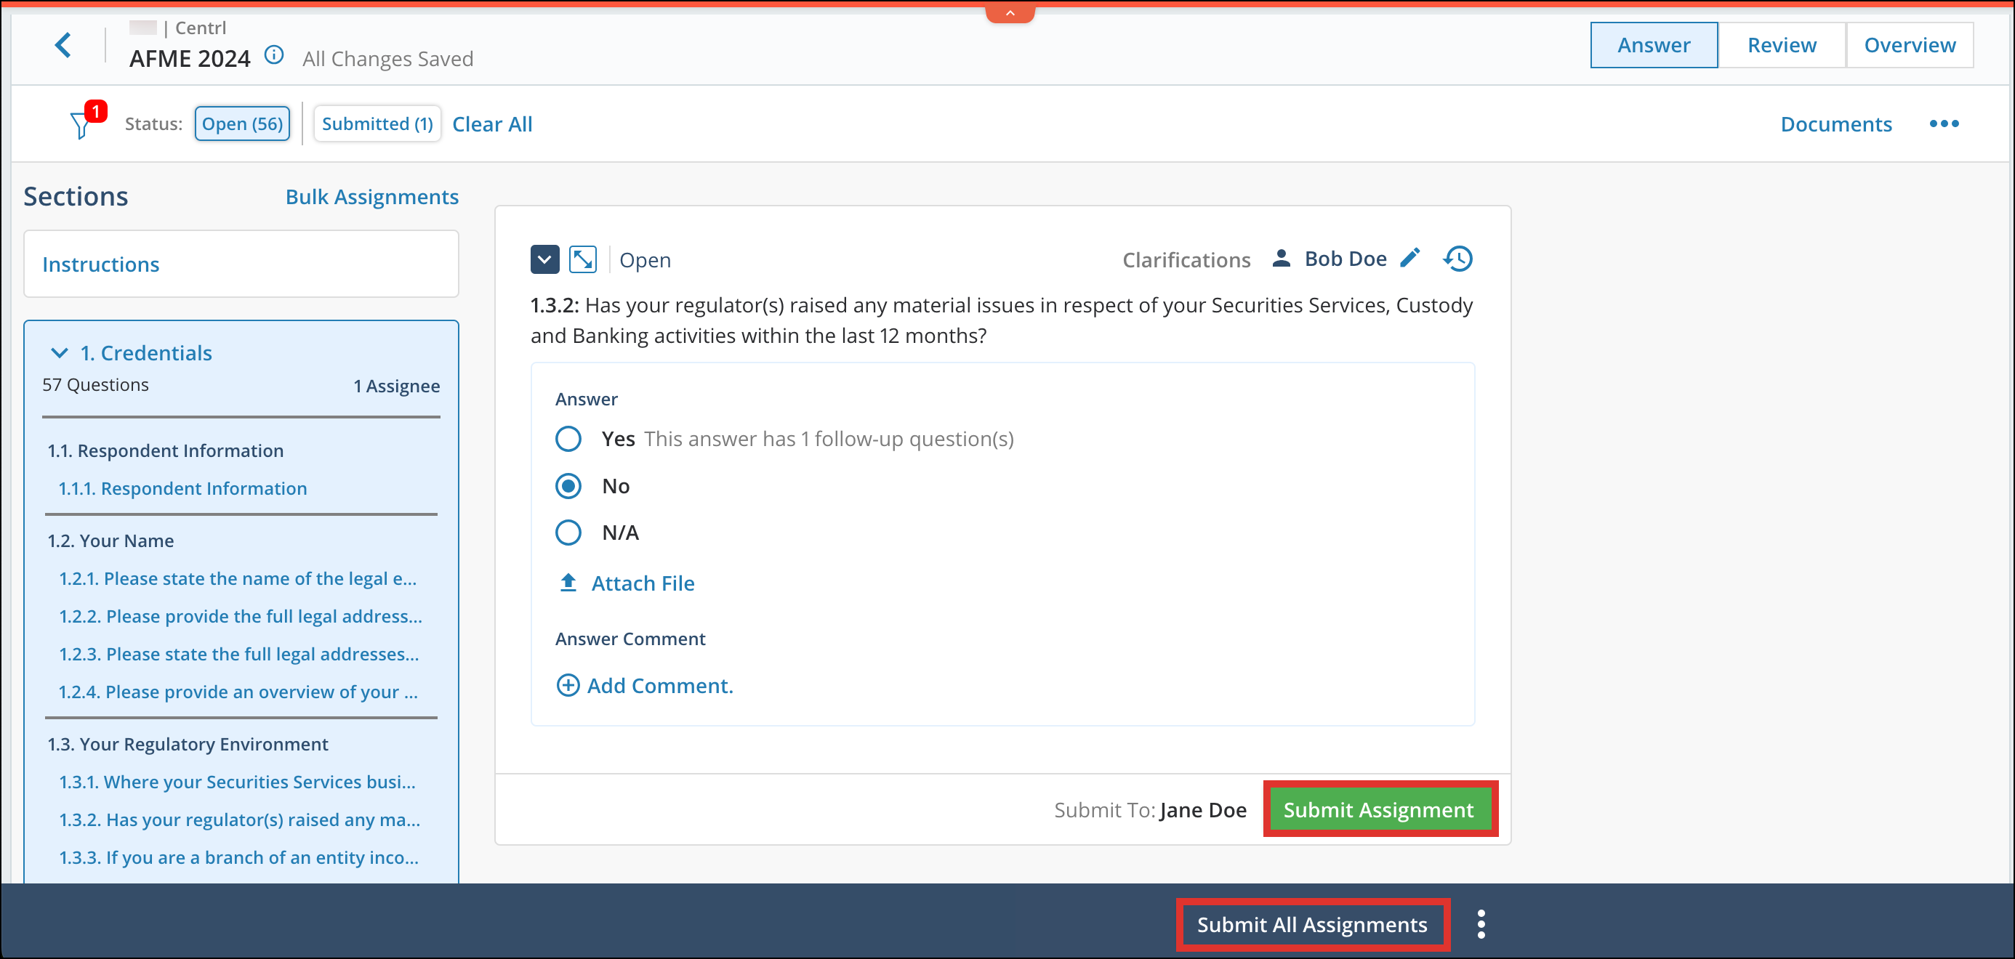Filter by Submitted (1) status
Viewport: 2015px width, 959px height.
[377, 124]
